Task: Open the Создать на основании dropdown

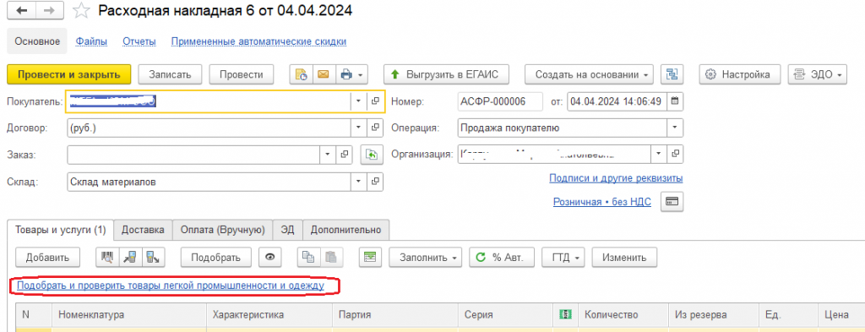Action: [589, 74]
